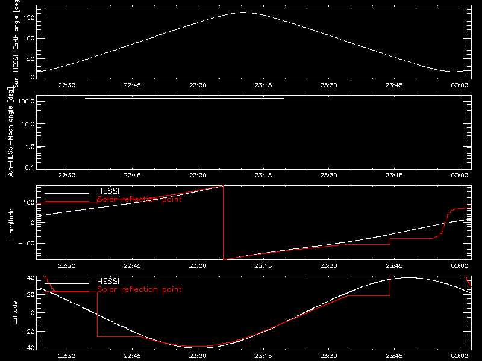Click the -20 tick on Latitude axis
Screen dimensions: 482x361
point(28,332)
